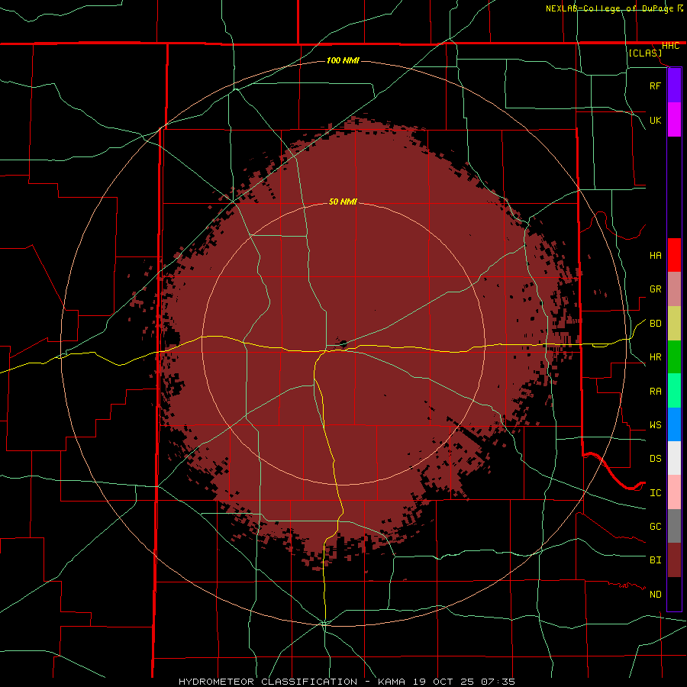This screenshot has height=687, width=687.
Task: Click the RA light green legend swatch
Action: [674, 391]
